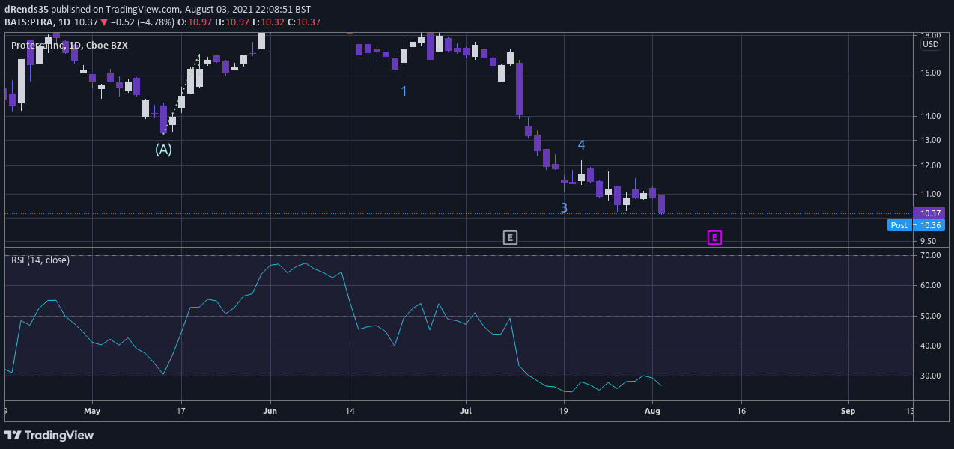Click the 60.00 RSI axis label
This screenshot has height=449, width=954.
(930, 285)
